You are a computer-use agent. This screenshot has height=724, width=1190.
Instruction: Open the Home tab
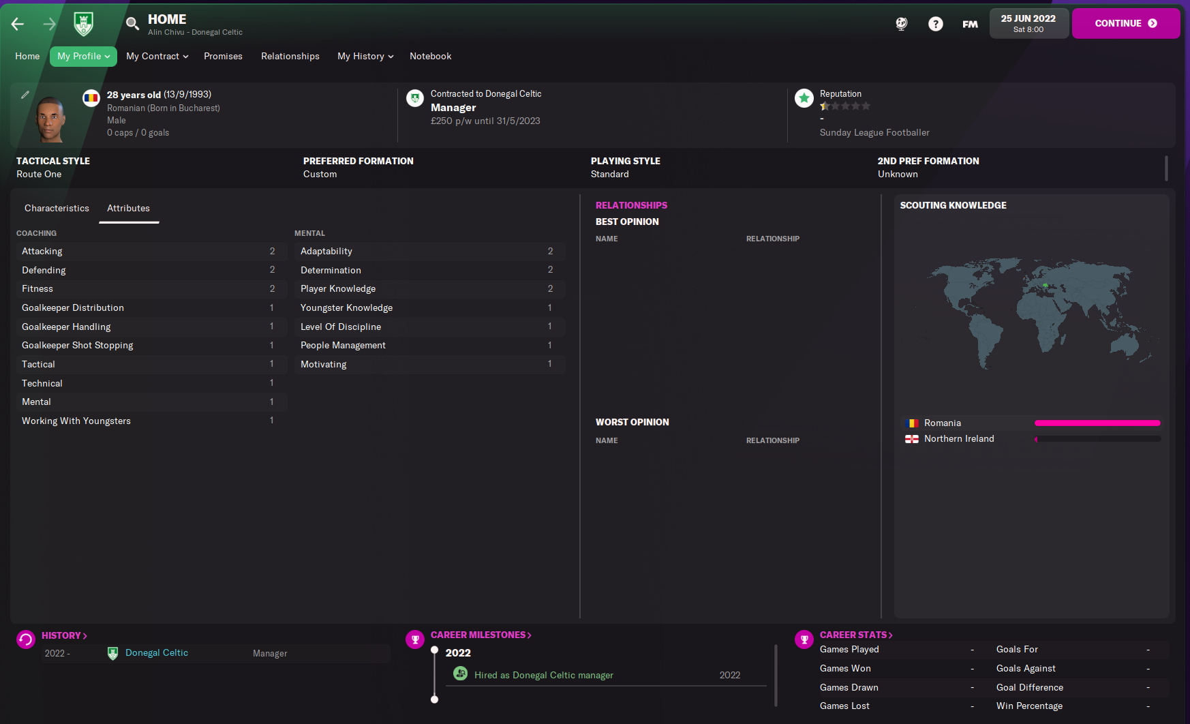click(27, 57)
